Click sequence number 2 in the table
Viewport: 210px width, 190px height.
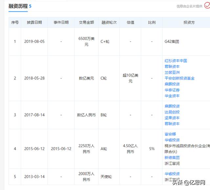[x=15, y=78]
